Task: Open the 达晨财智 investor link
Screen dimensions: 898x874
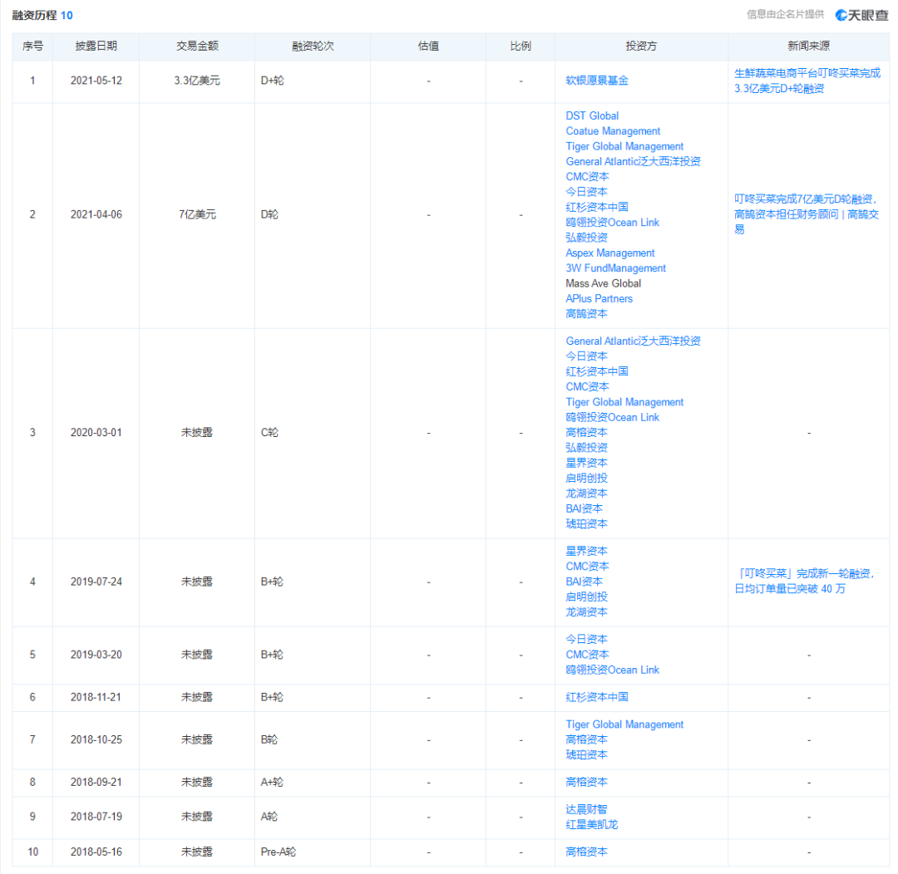Action: click(586, 809)
